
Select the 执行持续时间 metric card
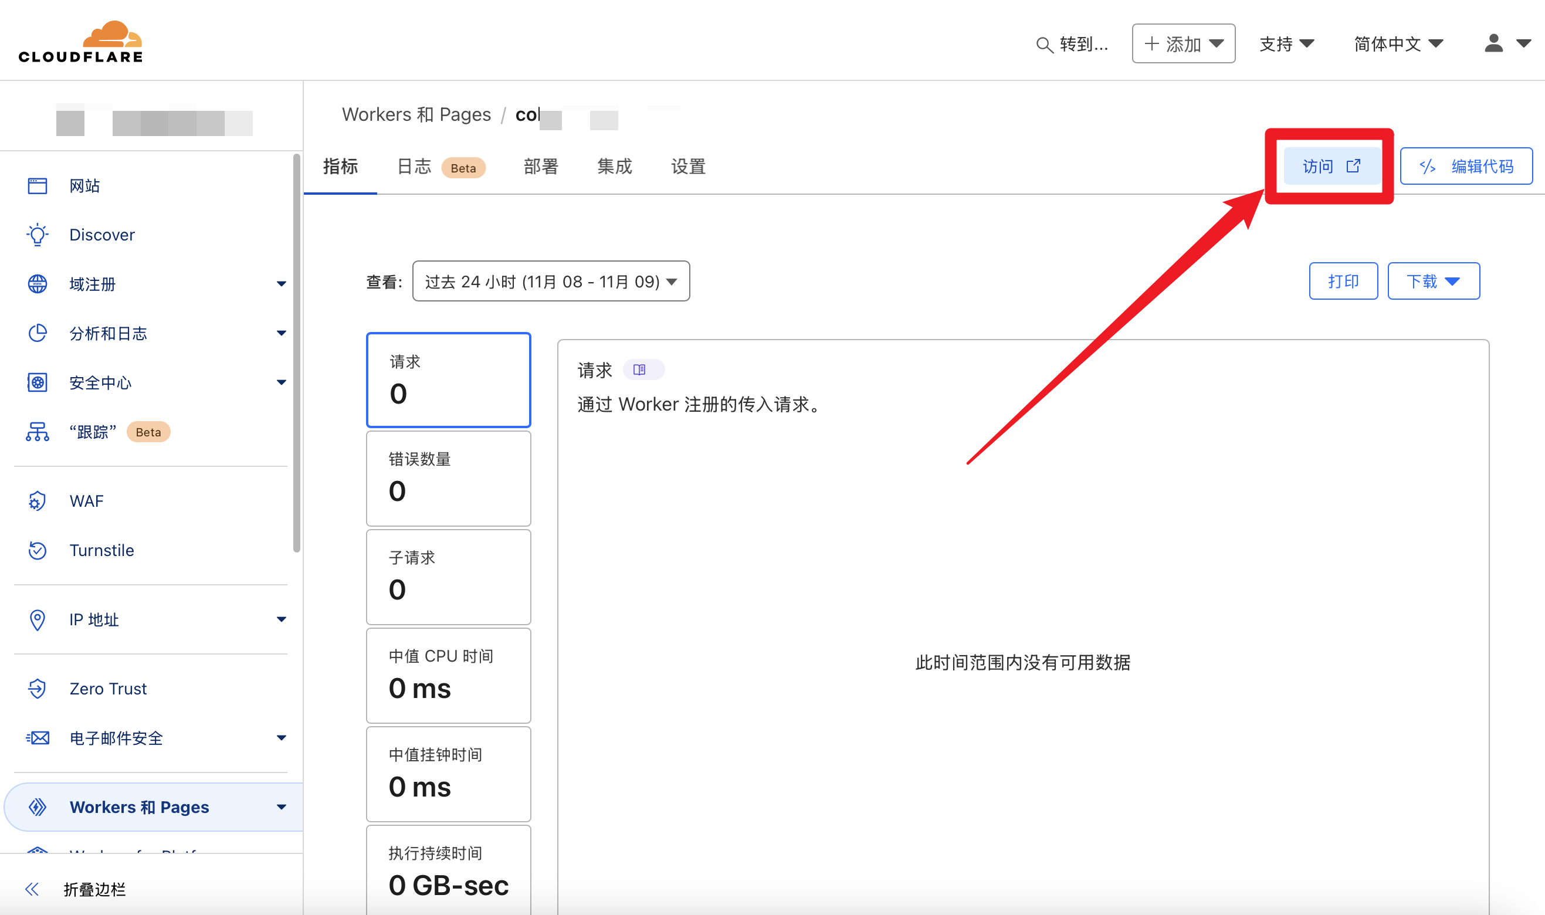[x=448, y=870]
